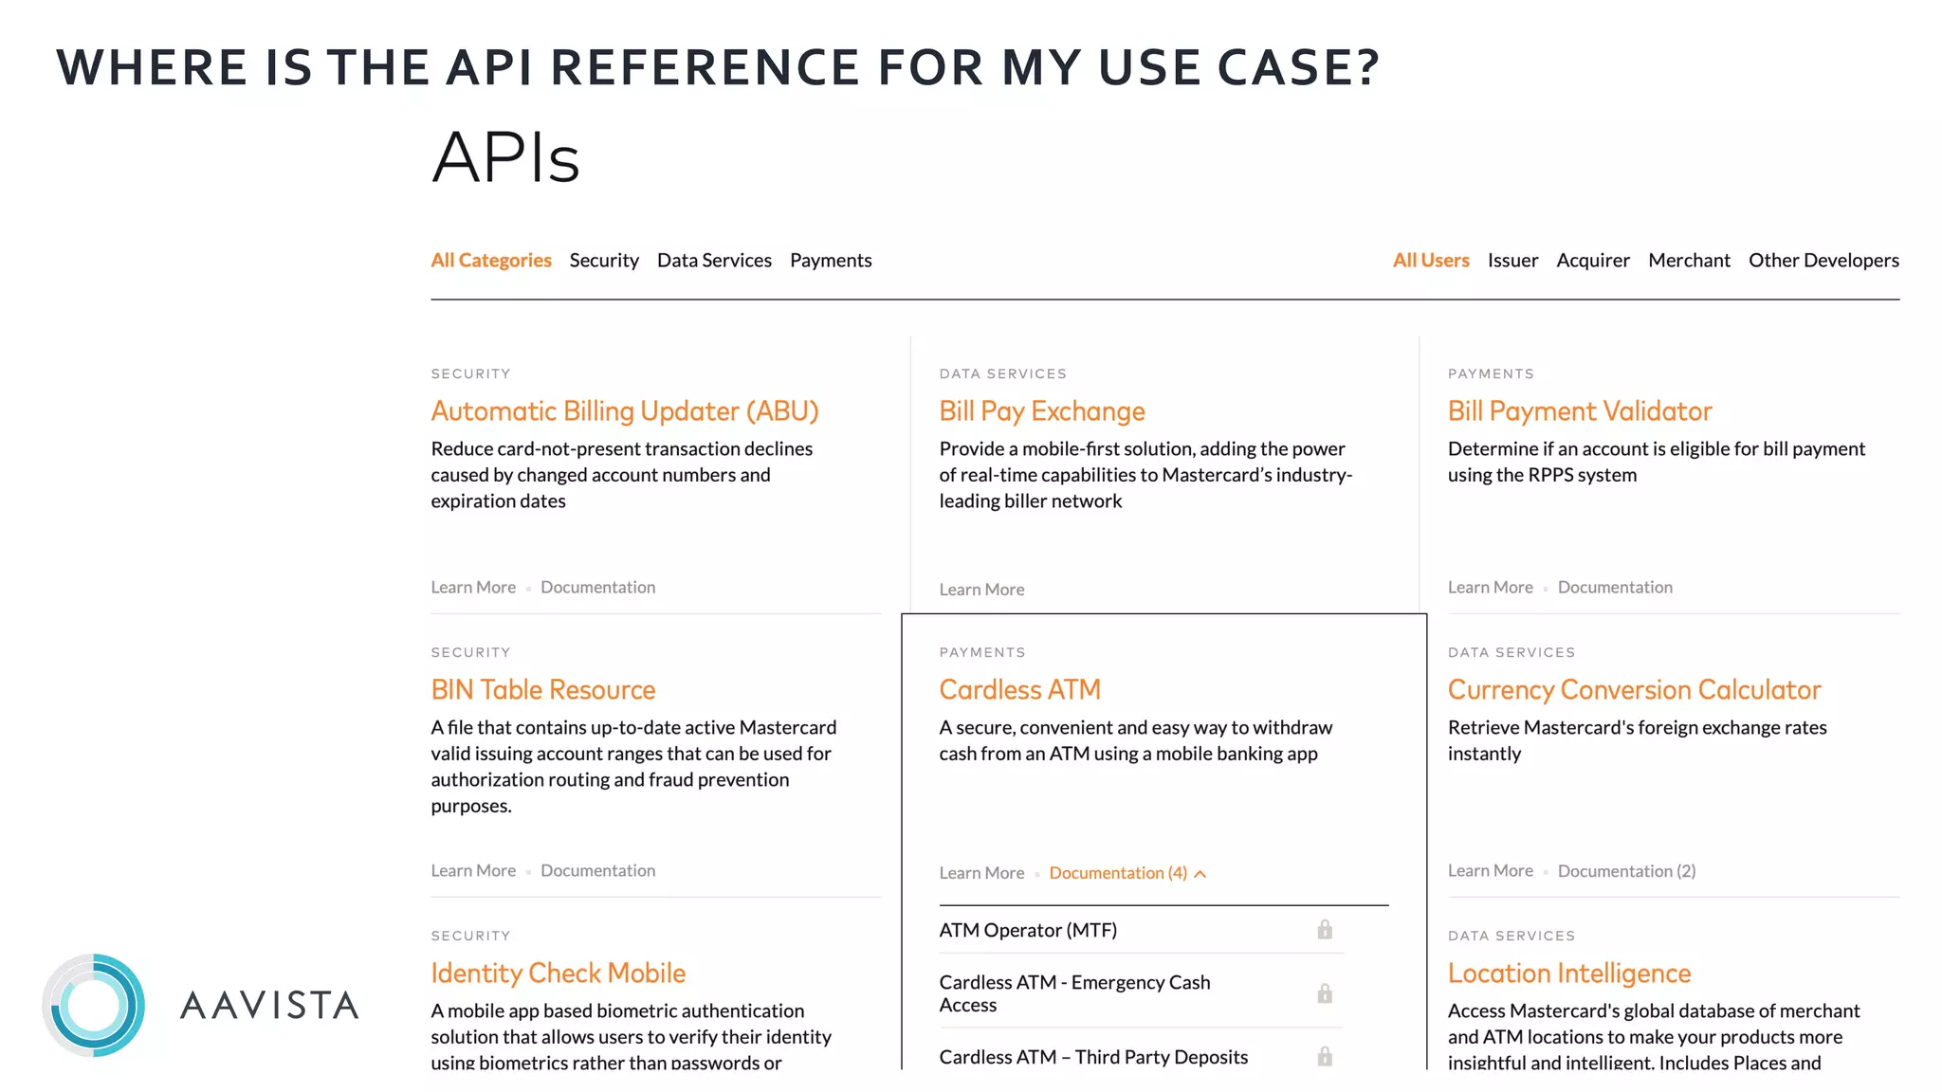
Task: Click Learn More under Bill Pay Exchange
Action: point(981,590)
